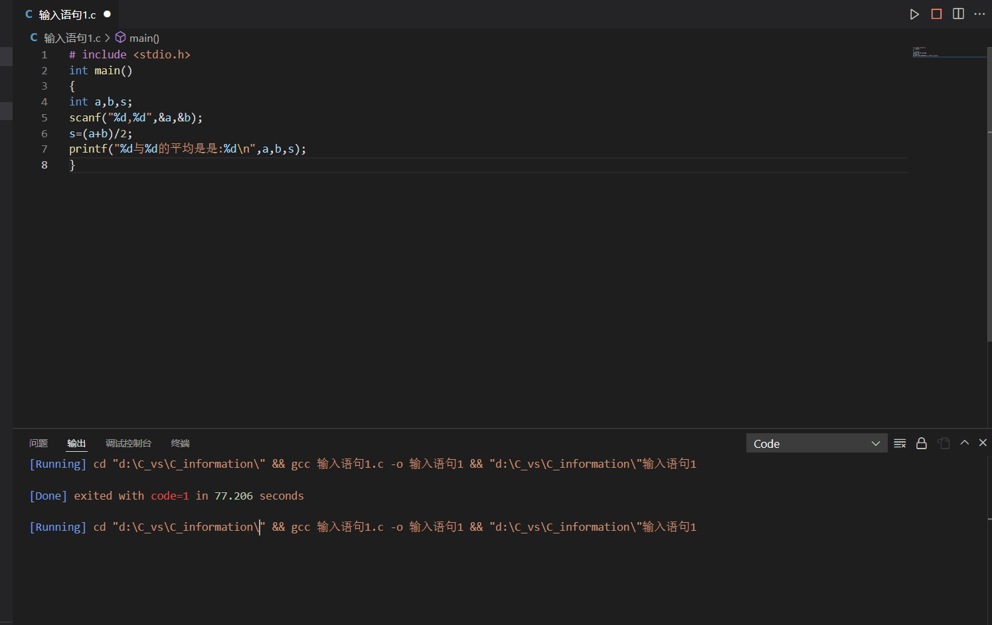Run code with the play icon
The image size is (992, 625).
click(914, 14)
